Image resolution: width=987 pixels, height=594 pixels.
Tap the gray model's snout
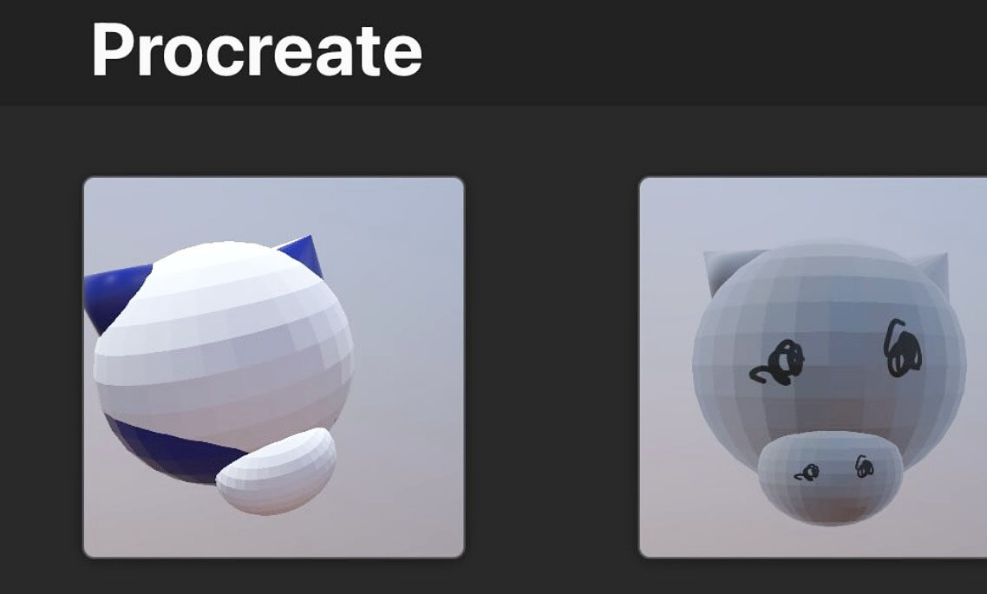pyautogui.click(x=830, y=478)
